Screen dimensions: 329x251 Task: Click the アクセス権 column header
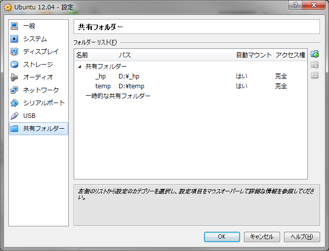coord(290,55)
